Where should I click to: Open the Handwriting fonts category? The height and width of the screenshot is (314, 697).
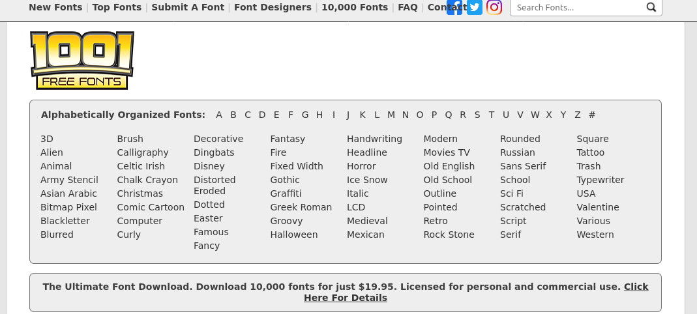[x=374, y=139]
